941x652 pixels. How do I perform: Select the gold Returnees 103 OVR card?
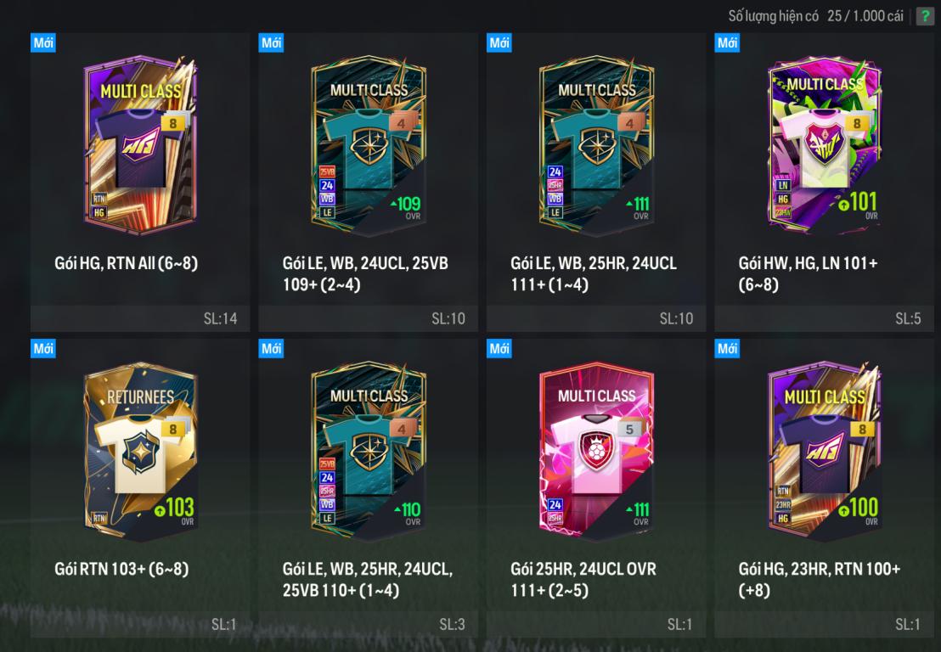point(140,451)
